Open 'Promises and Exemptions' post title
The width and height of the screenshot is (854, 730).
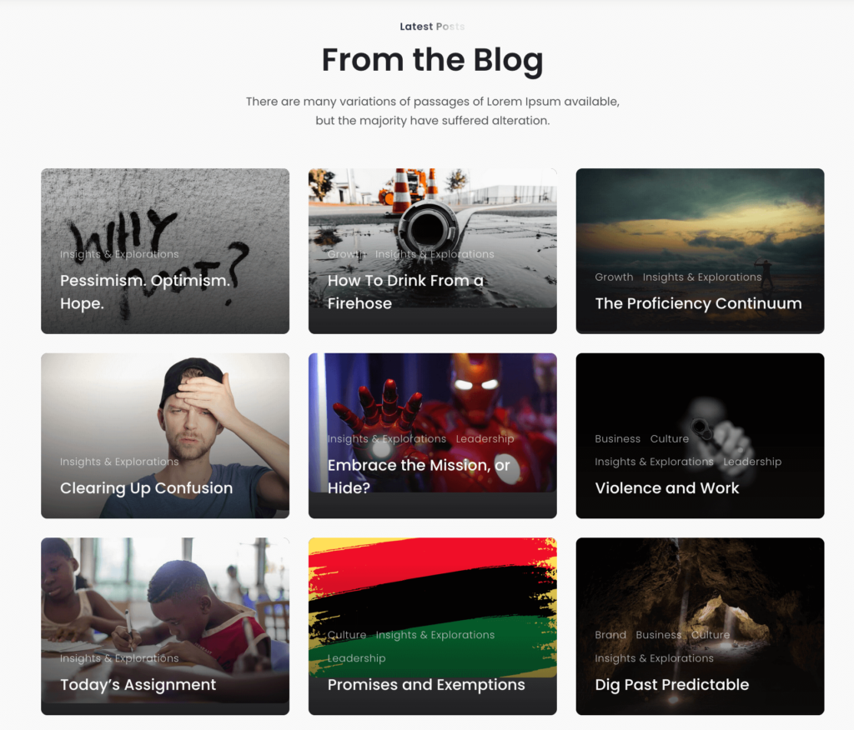click(x=426, y=684)
